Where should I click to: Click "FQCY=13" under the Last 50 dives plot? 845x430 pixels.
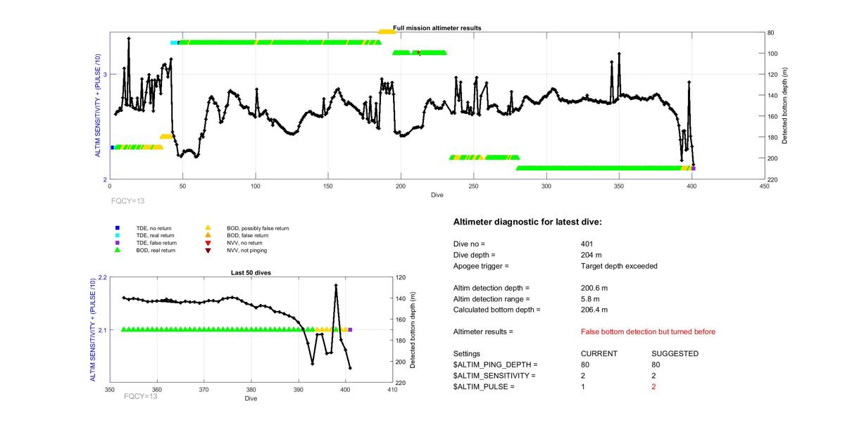click(x=140, y=396)
